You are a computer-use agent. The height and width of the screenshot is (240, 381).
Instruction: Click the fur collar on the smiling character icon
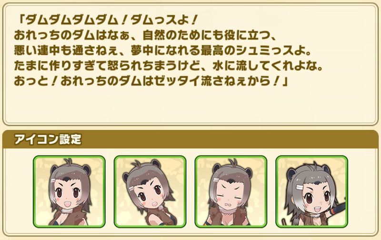[x=67, y=210]
